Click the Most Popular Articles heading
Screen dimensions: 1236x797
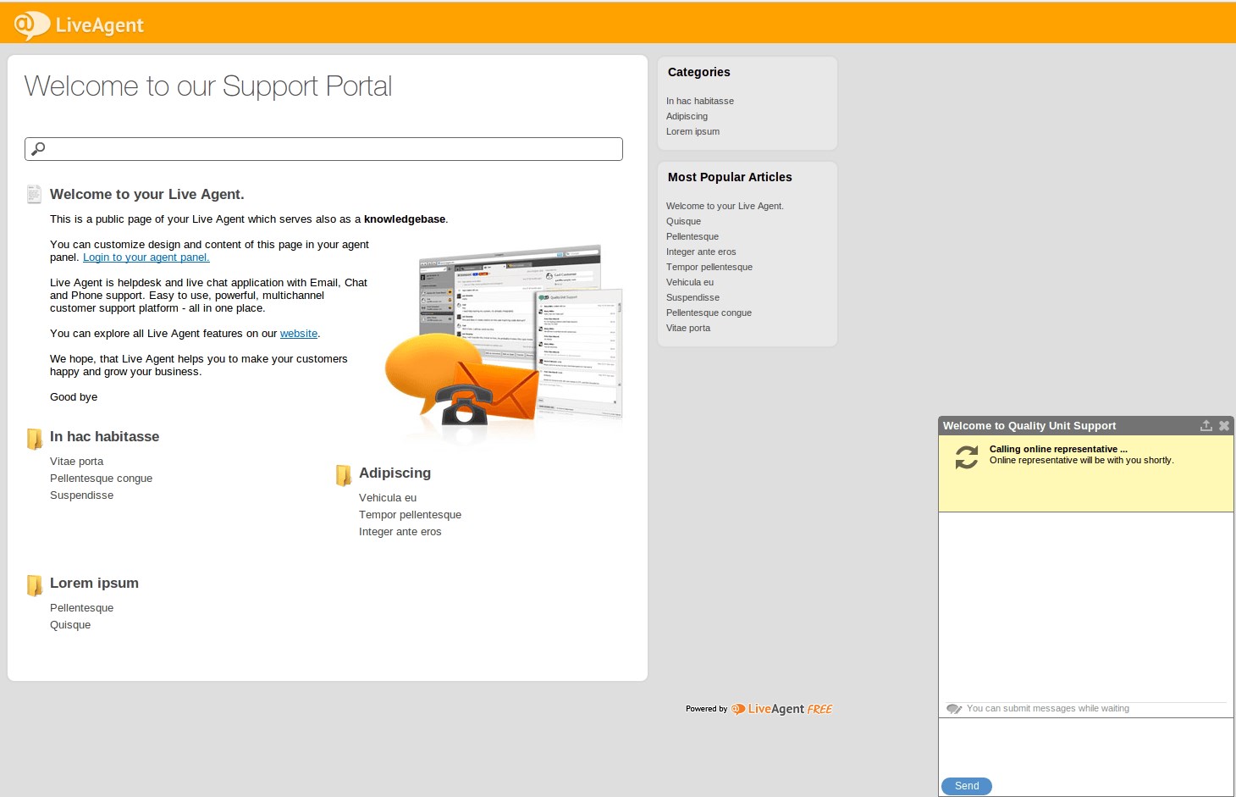(730, 177)
